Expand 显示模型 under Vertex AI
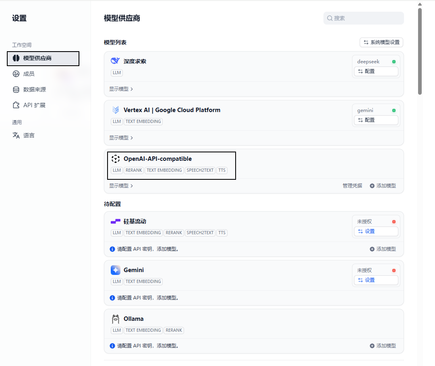Image resolution: width=435 pixels, height=366 pixels. click(x=121, y=138)
